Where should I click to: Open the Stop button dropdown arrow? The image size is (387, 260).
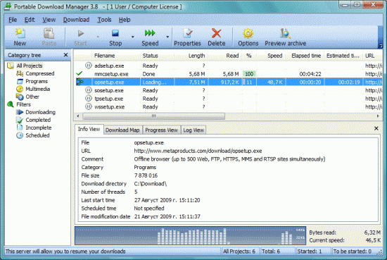coord(133,37)
